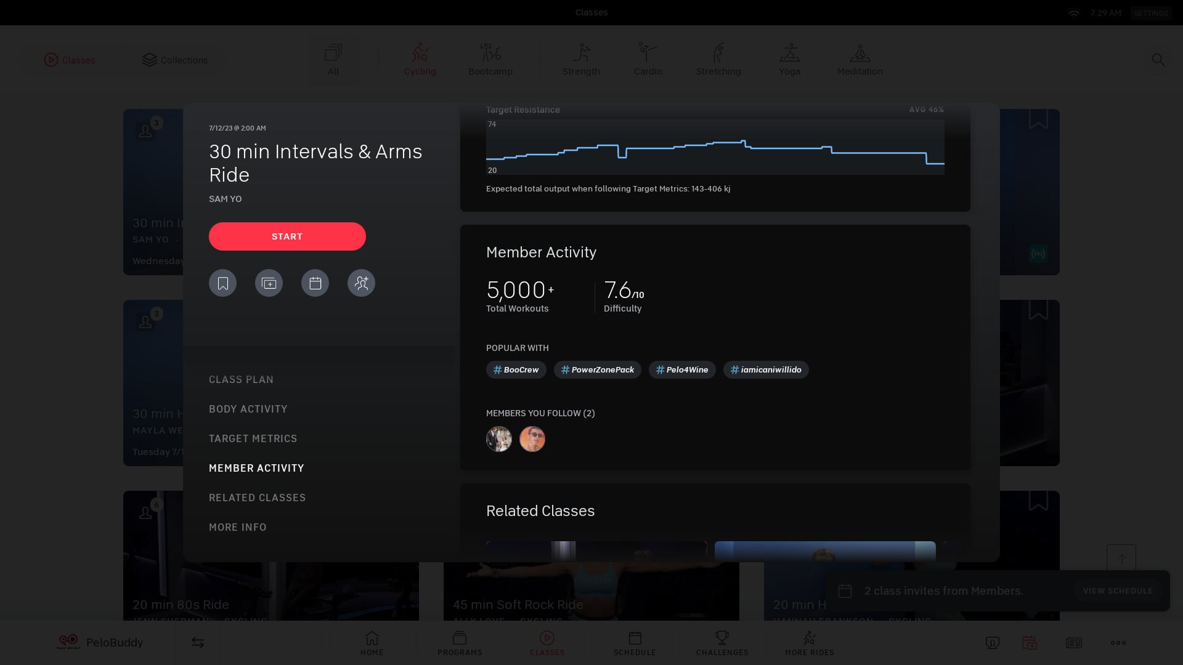Viewport: 1183px width, 665px height.
Task: Invite members using person-plus icon
Action: pyautogui.click(x=361, y=283)
